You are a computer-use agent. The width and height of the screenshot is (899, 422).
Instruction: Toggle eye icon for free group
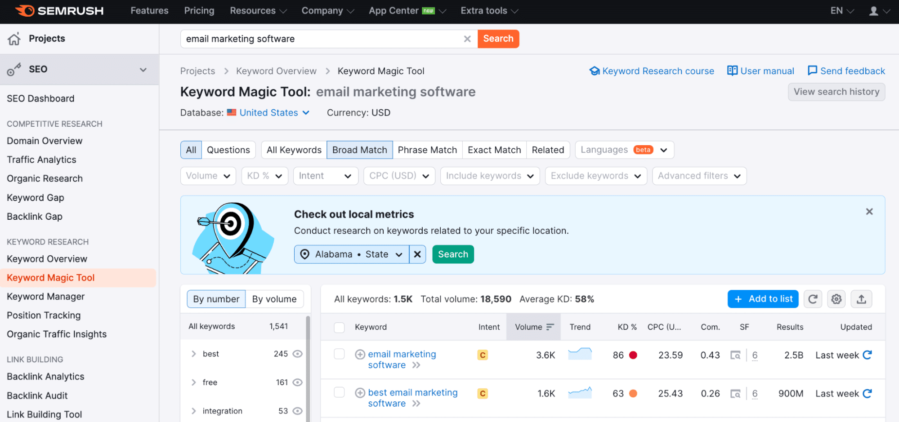click(x=297, y=382)
